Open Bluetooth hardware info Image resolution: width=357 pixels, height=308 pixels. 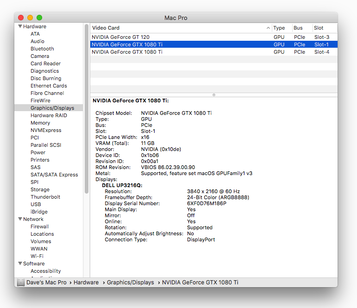[x=42, y=49]
